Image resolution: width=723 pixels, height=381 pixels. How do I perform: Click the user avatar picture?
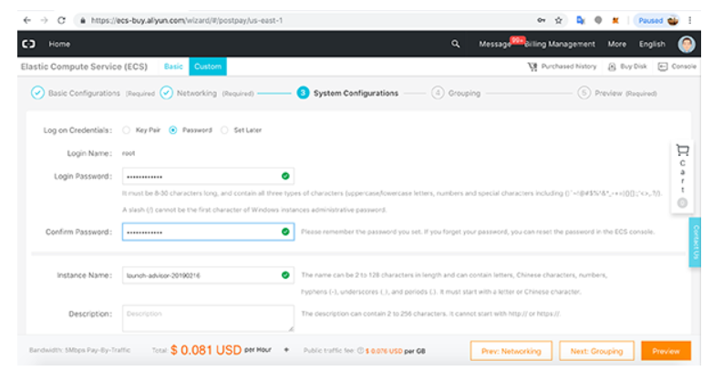(x=687, y=44)
